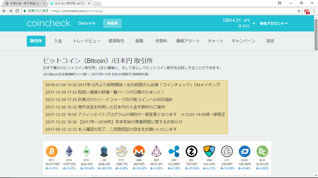
Task: Go to the 振替 tab
Action: (139, 41)
